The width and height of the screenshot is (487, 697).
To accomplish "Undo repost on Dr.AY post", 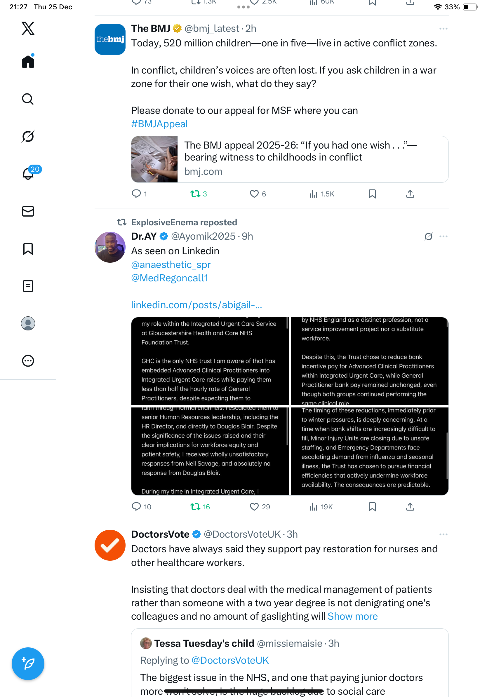I will (x=195, y=507).
